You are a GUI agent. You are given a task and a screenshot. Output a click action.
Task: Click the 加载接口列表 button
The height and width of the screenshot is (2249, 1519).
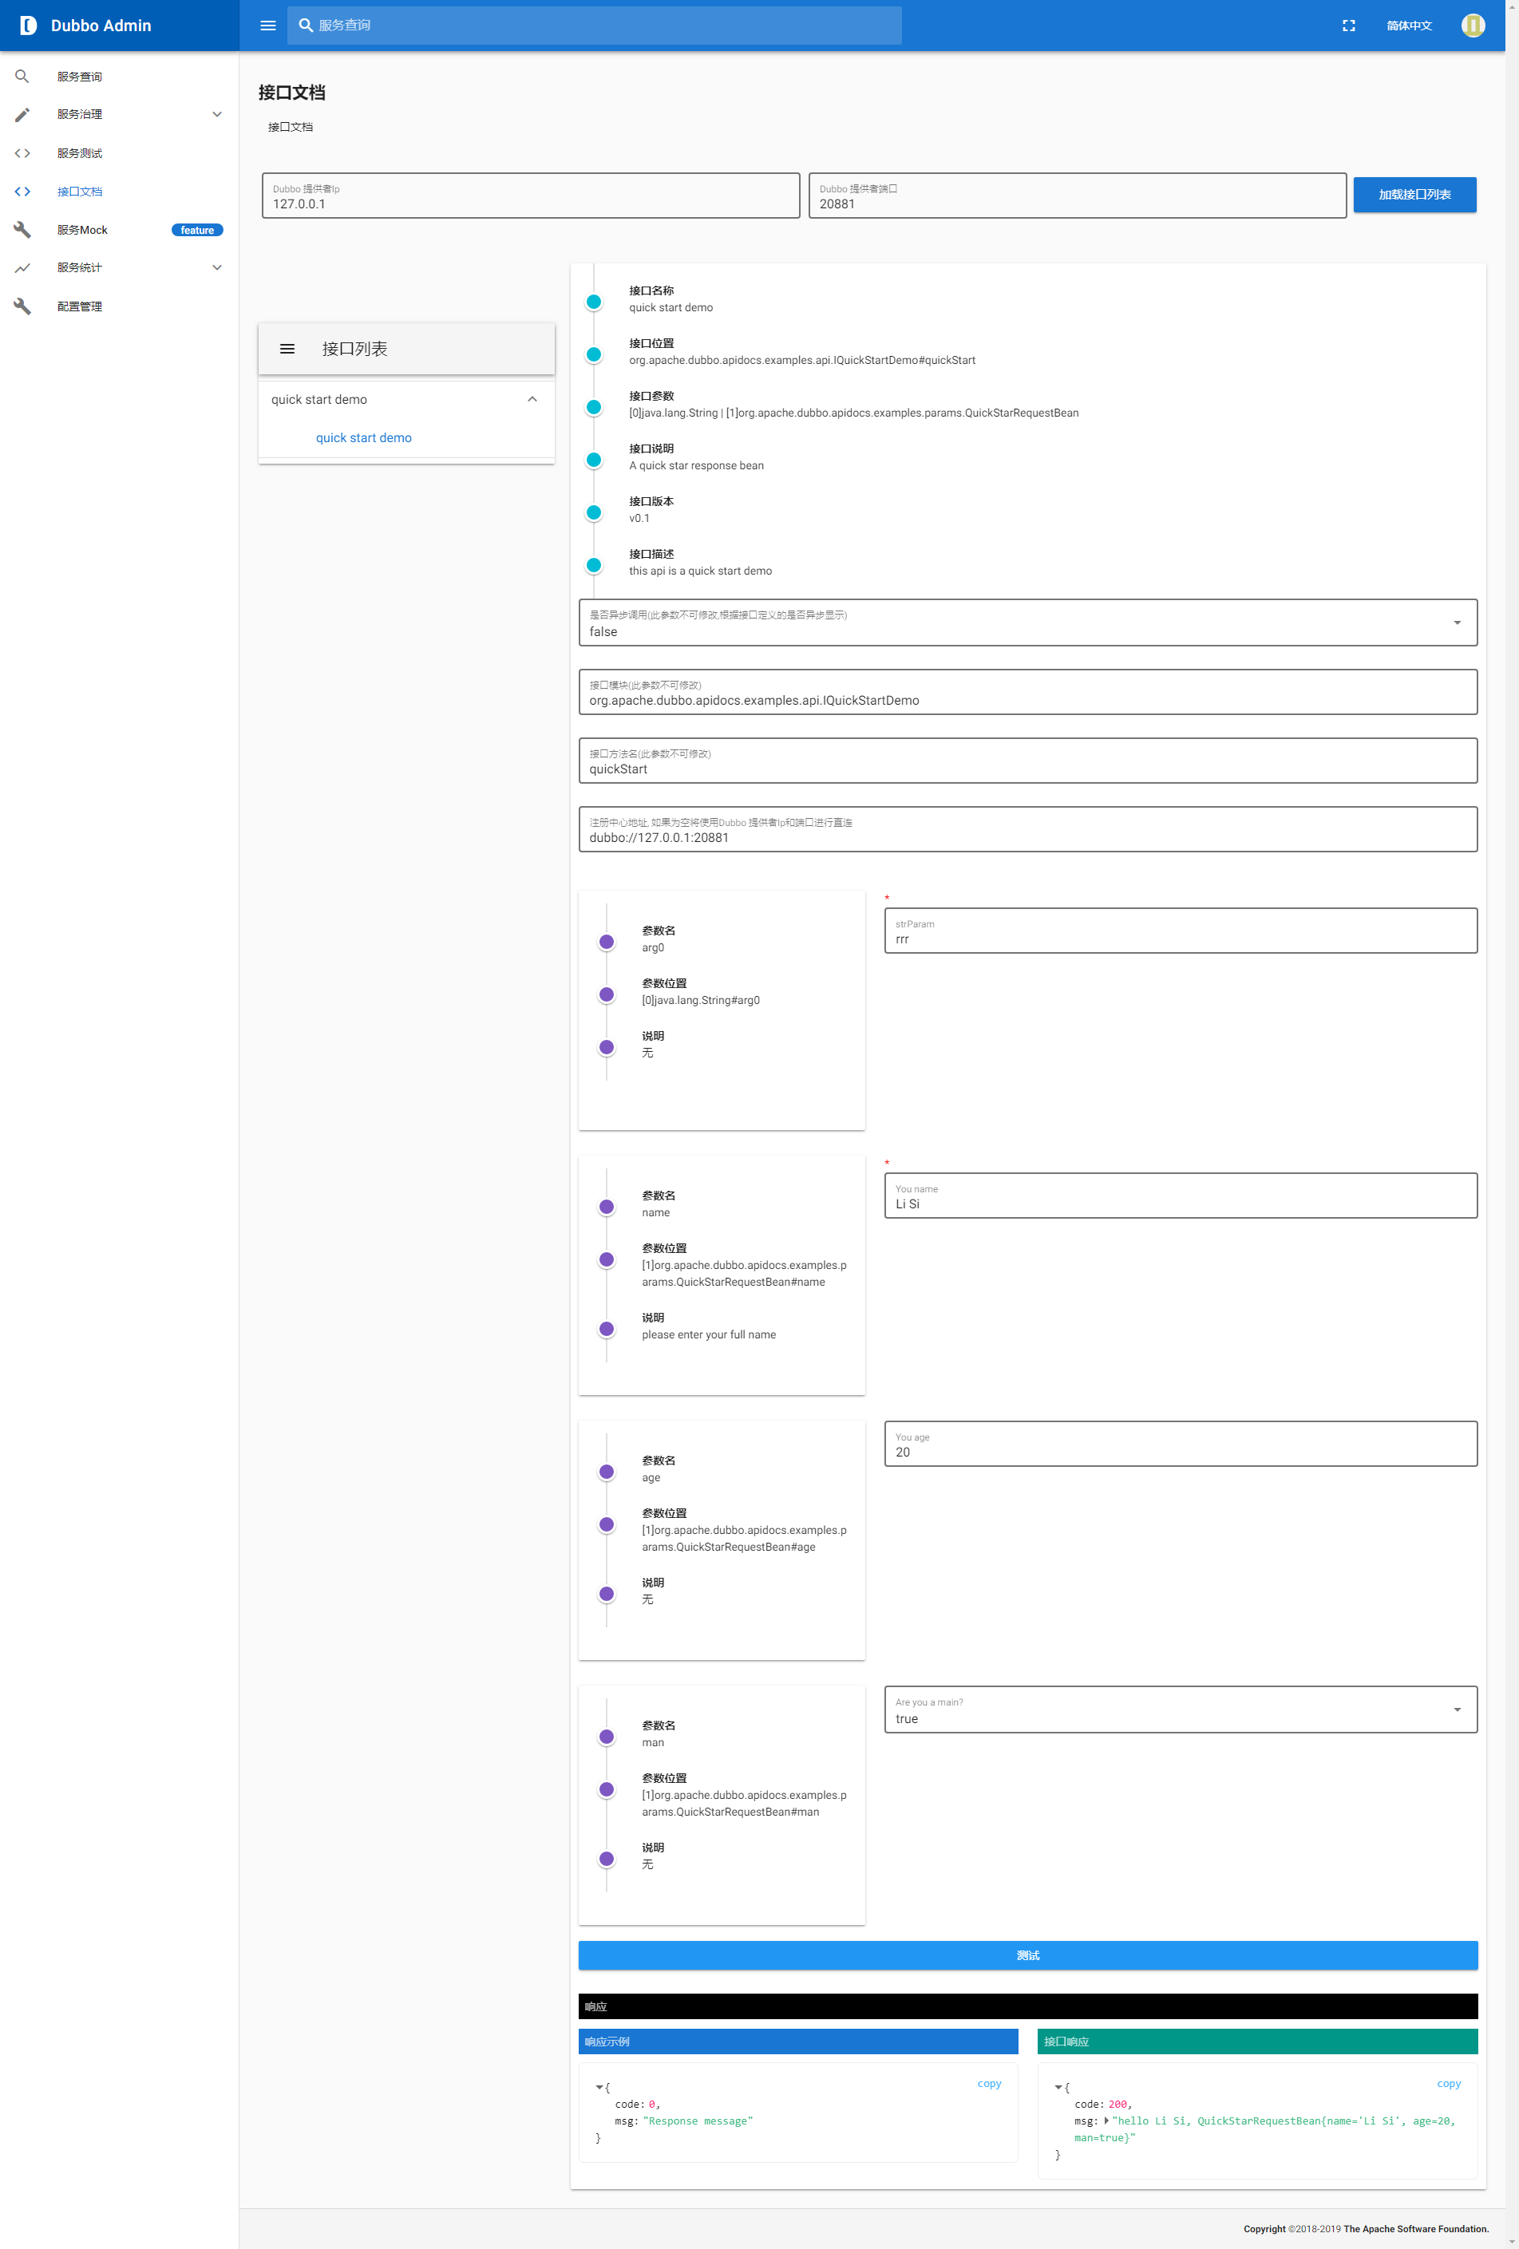point(1414,195)
